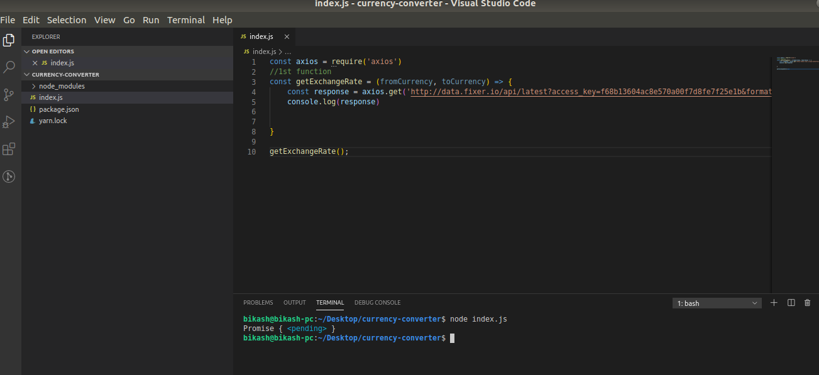Screen dimensions: 819x375
Task: Click the fixer.io API URL link in code
Action: [591, 92]
